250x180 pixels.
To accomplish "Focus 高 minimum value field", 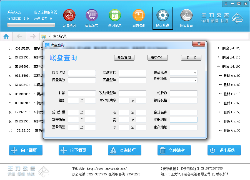I will [124, 128].
